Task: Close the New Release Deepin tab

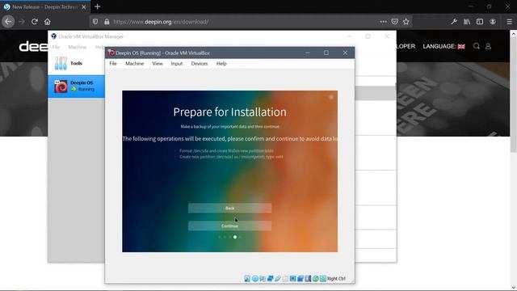Action: pos(83,7)
